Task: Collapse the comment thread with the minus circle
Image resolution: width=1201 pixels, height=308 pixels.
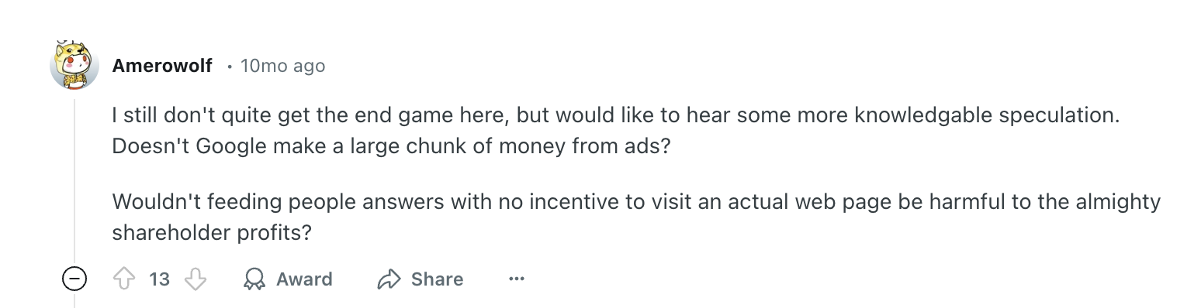Action: point(74,279)
